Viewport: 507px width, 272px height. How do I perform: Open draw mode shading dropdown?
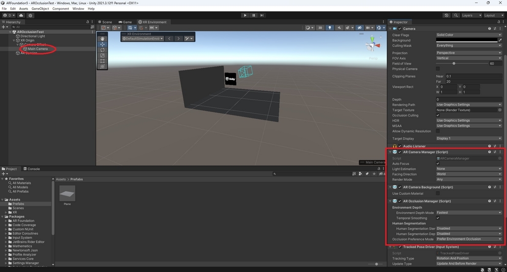tap(310, 28)
